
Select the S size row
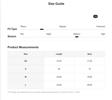click(56, 69)
